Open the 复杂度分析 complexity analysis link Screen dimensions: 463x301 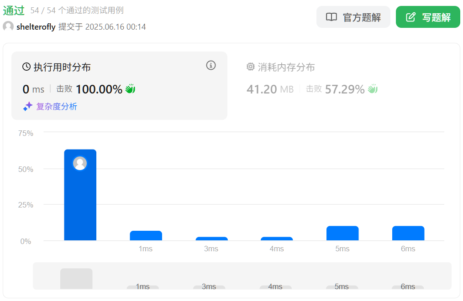click(57, 106)
